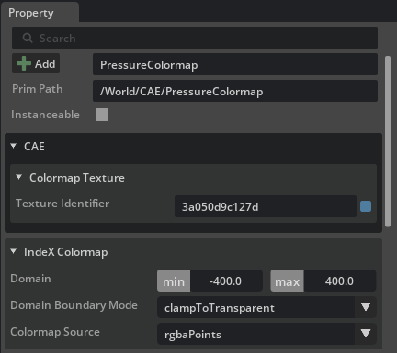Image resolution: width=397 pixels, height=353 pixels.
Task: Click the Colormap Source label
Action: pos(55,332)
